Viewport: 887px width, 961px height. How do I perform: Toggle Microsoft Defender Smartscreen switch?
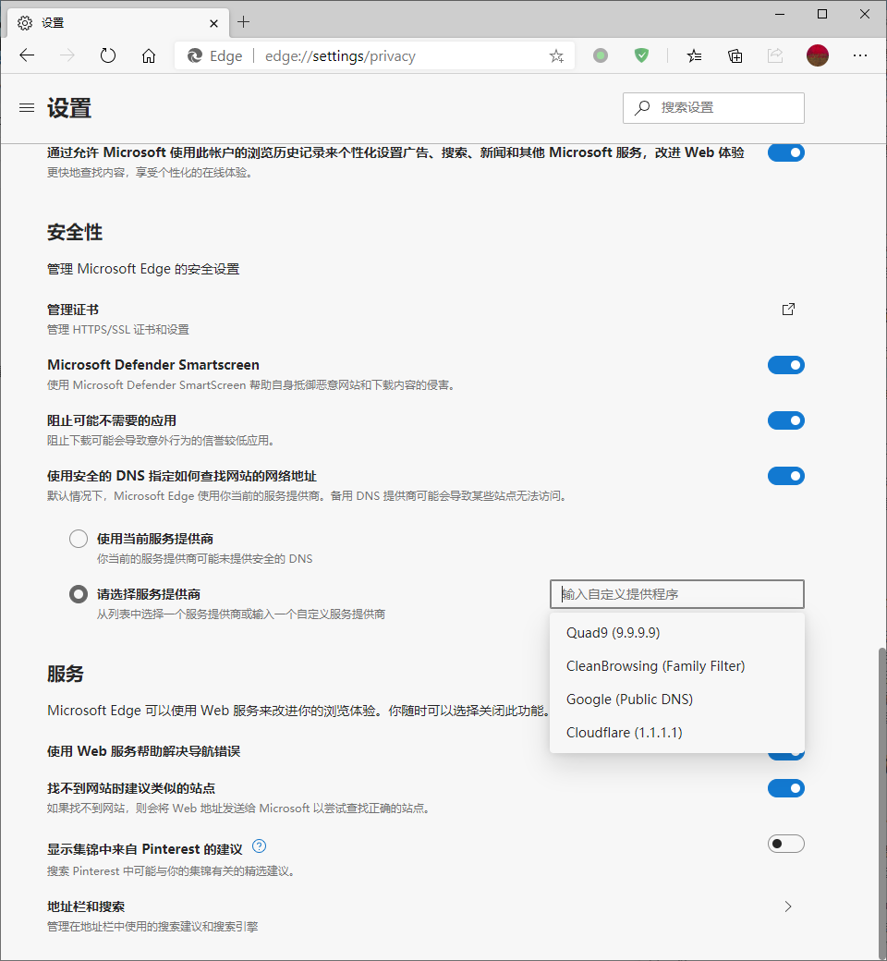tap(786, 365)
